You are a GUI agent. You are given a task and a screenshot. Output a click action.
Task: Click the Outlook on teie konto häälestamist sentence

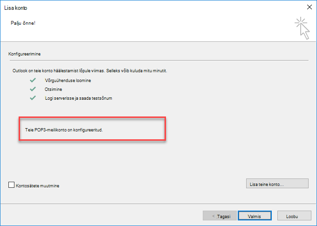[90, 71]
